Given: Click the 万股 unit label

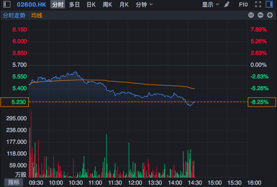Looking at the screenshot, I should 21,174.
